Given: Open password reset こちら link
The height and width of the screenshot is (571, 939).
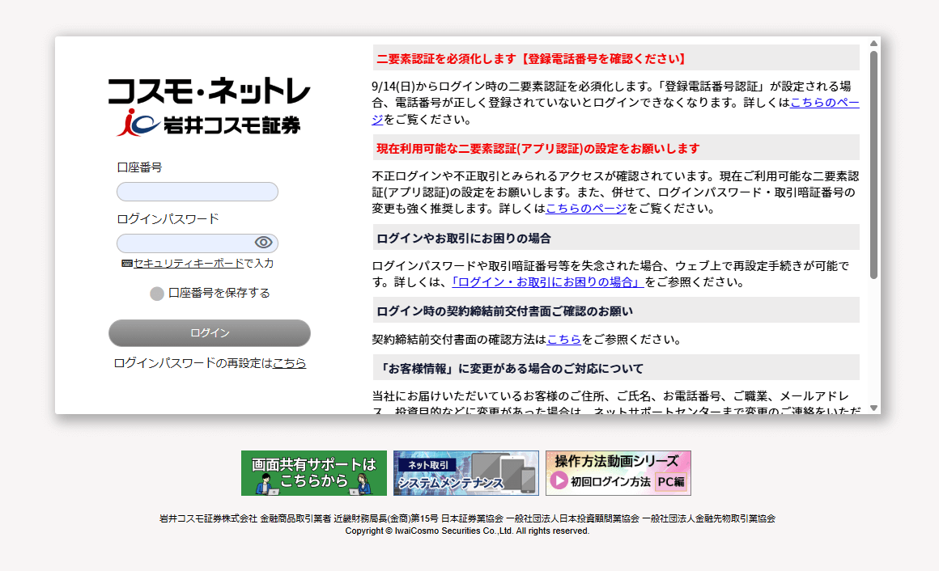Looking at the screenshot, I should (289, 364).
